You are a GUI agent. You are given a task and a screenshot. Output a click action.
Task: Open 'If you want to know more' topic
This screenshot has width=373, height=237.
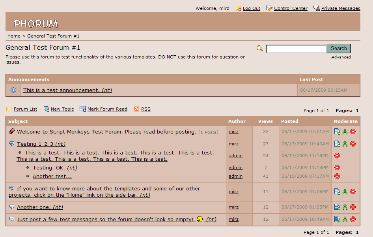click(104, 192)
